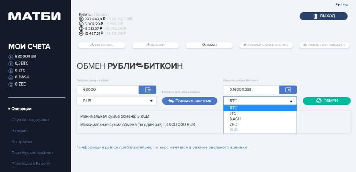Image resolution: width=356 pixels, height=172 pixels.
Task: Open Партнёрский кабинет in the sidebar
Action: click(32, 152)
